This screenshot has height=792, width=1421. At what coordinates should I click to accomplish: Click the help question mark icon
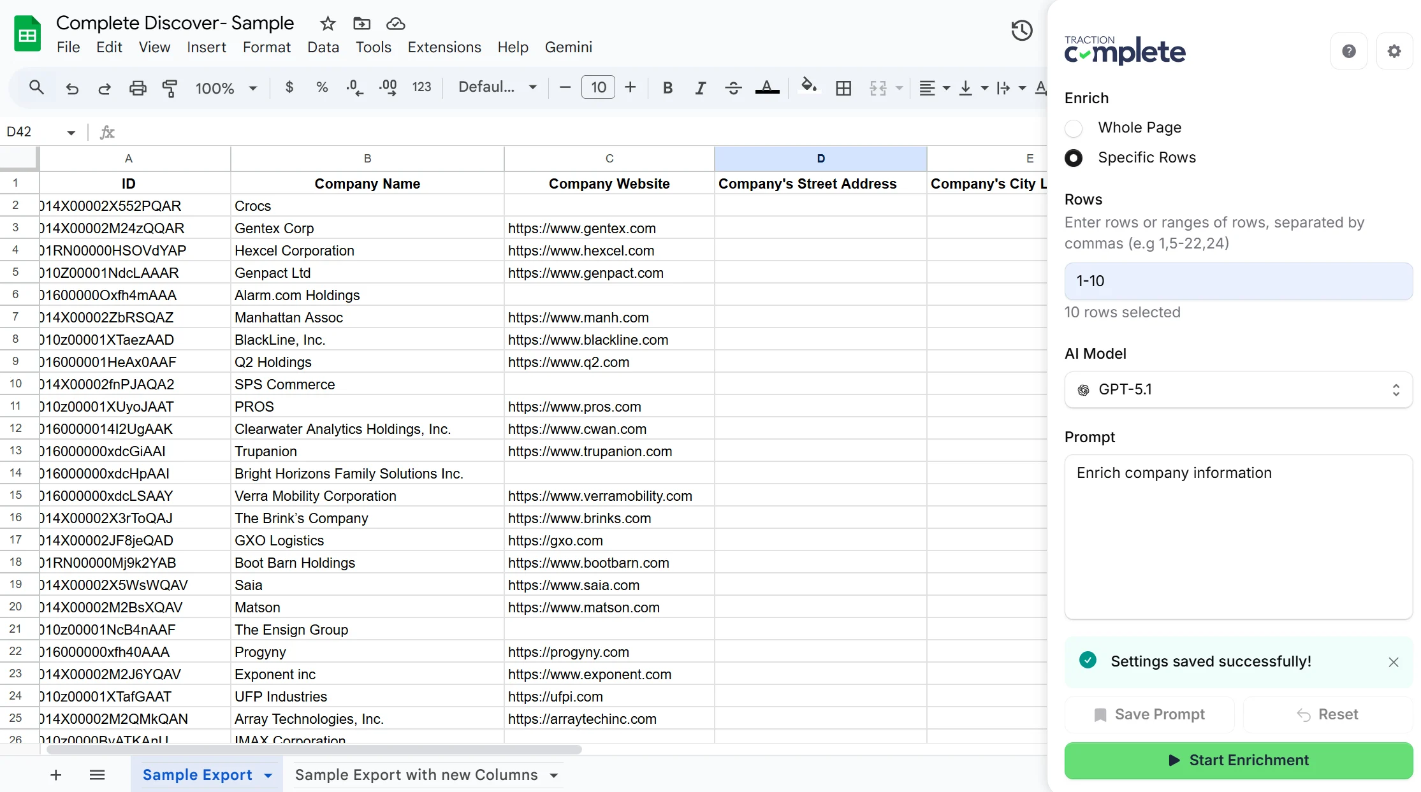click(1348, 51)
